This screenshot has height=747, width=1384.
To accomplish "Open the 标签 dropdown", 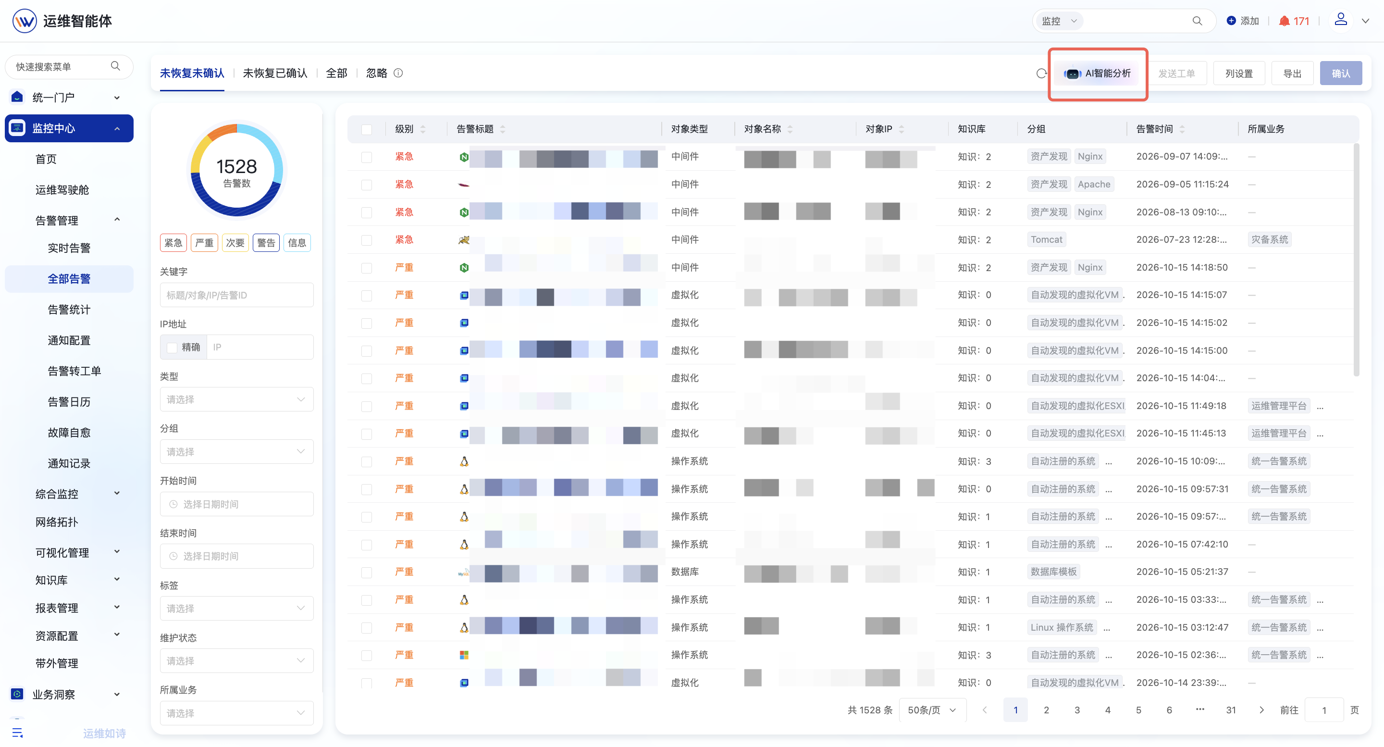I will click(x=236, y=608).
